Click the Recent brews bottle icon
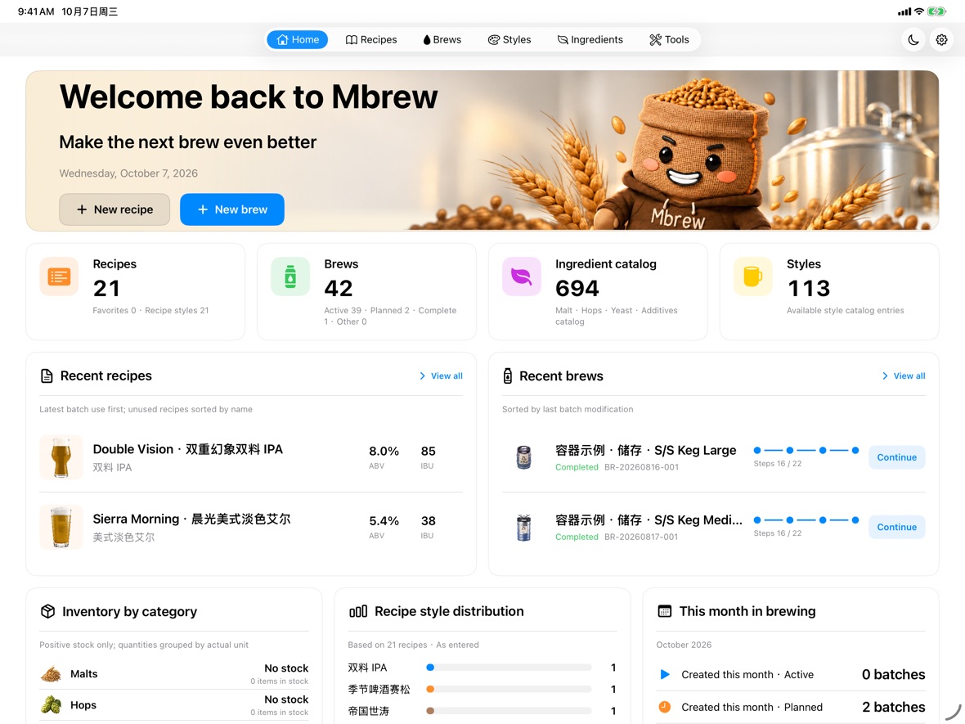Viewport: 965px width, 724px height. [x=508, y=375]
